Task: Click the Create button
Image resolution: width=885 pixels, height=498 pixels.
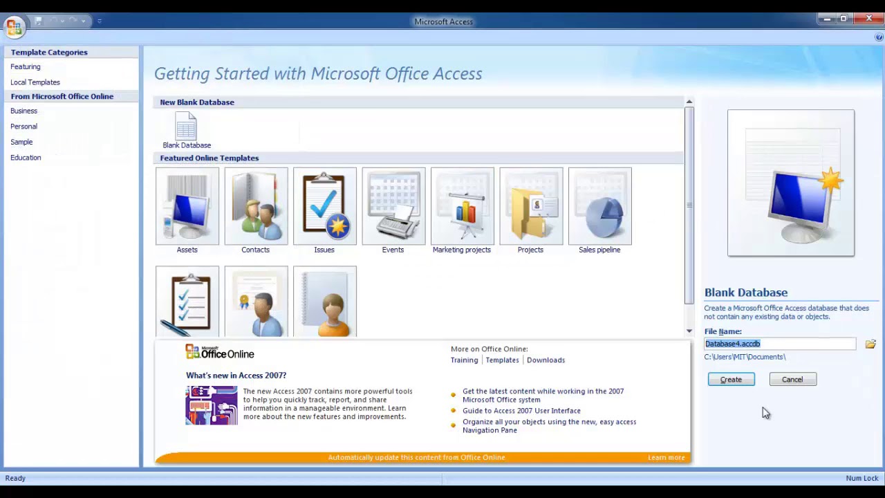Action: (x=731, y=380)
